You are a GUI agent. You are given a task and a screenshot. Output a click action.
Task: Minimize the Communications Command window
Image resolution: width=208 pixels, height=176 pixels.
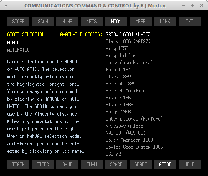(x=184, y=5)
